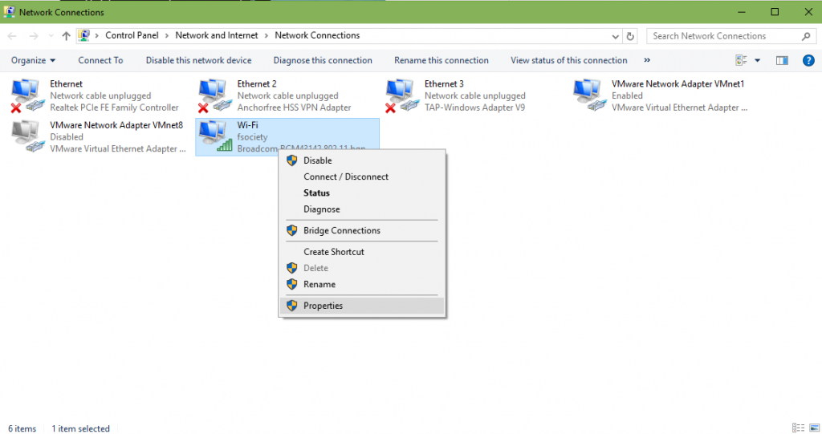Navigate to Control Panel breadcrumb
Image resolution: width=822 pixels, height=434 pixels.
pyautogui.click(x=132, y=35)
